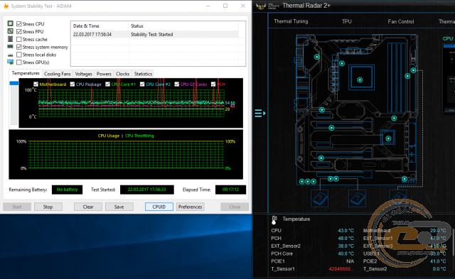Toggle CPU Core #1 graph checkbox
Viewport: 455px width, 279px height.
[107, 84]
